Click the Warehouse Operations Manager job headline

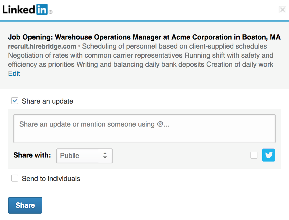click(x=144, y=37)
